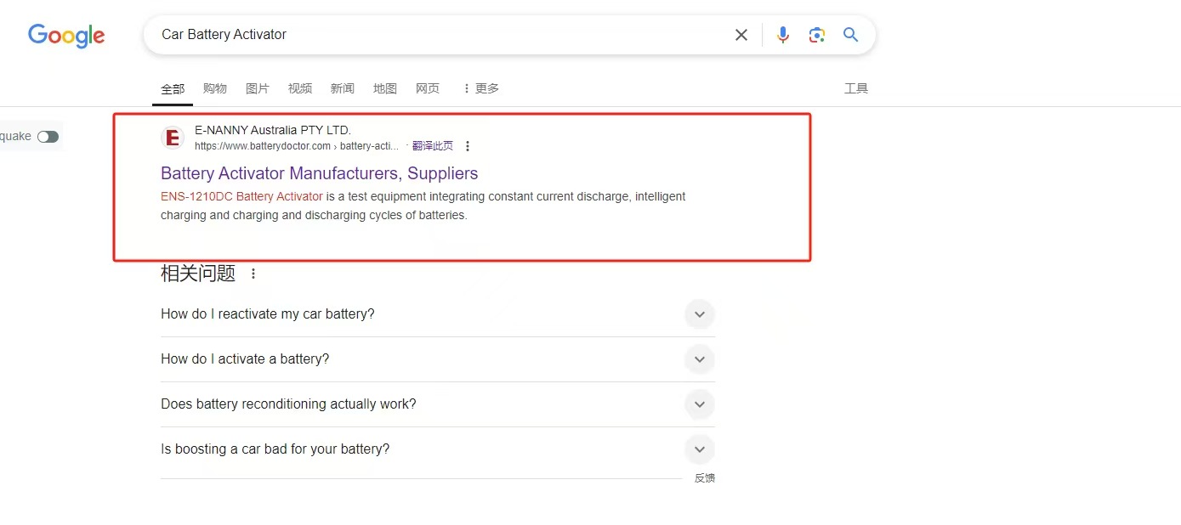Screen dimensions: 1181x525
Task: Switch to the 图片 tab
Action: (x=258, y=88)
